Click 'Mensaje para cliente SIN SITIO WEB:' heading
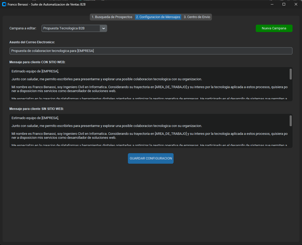Image resolution: width=302 pixels, height=245 pixels. [x=37, y=109]
